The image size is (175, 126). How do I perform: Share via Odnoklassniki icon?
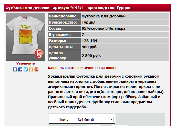coord(31,69)
